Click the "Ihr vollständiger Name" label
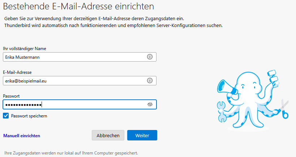The image size is (296, 157). [25, 49]
